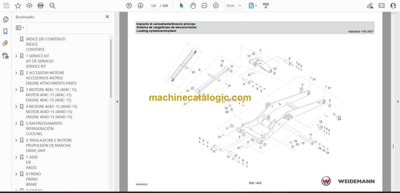Image resolution: width=400 pixels, height=193 pixels.
Task: Click the page number input field
Action: click(153, 6)
